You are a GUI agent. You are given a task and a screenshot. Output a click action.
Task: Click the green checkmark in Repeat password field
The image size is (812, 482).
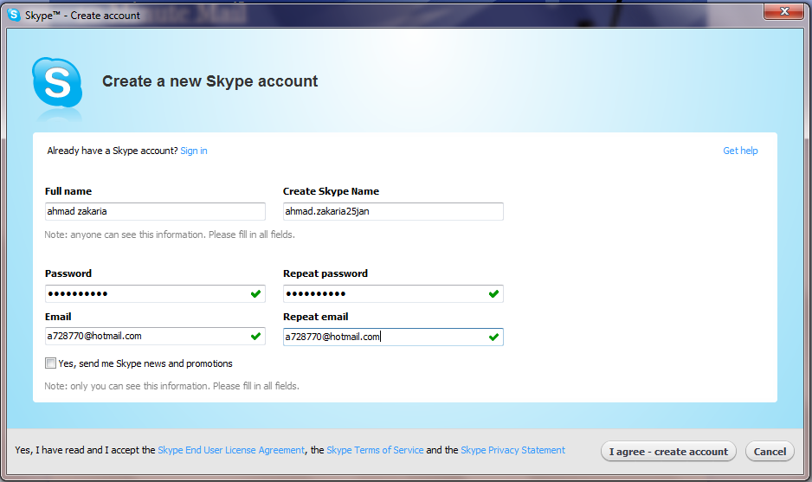tap(494, 293)
